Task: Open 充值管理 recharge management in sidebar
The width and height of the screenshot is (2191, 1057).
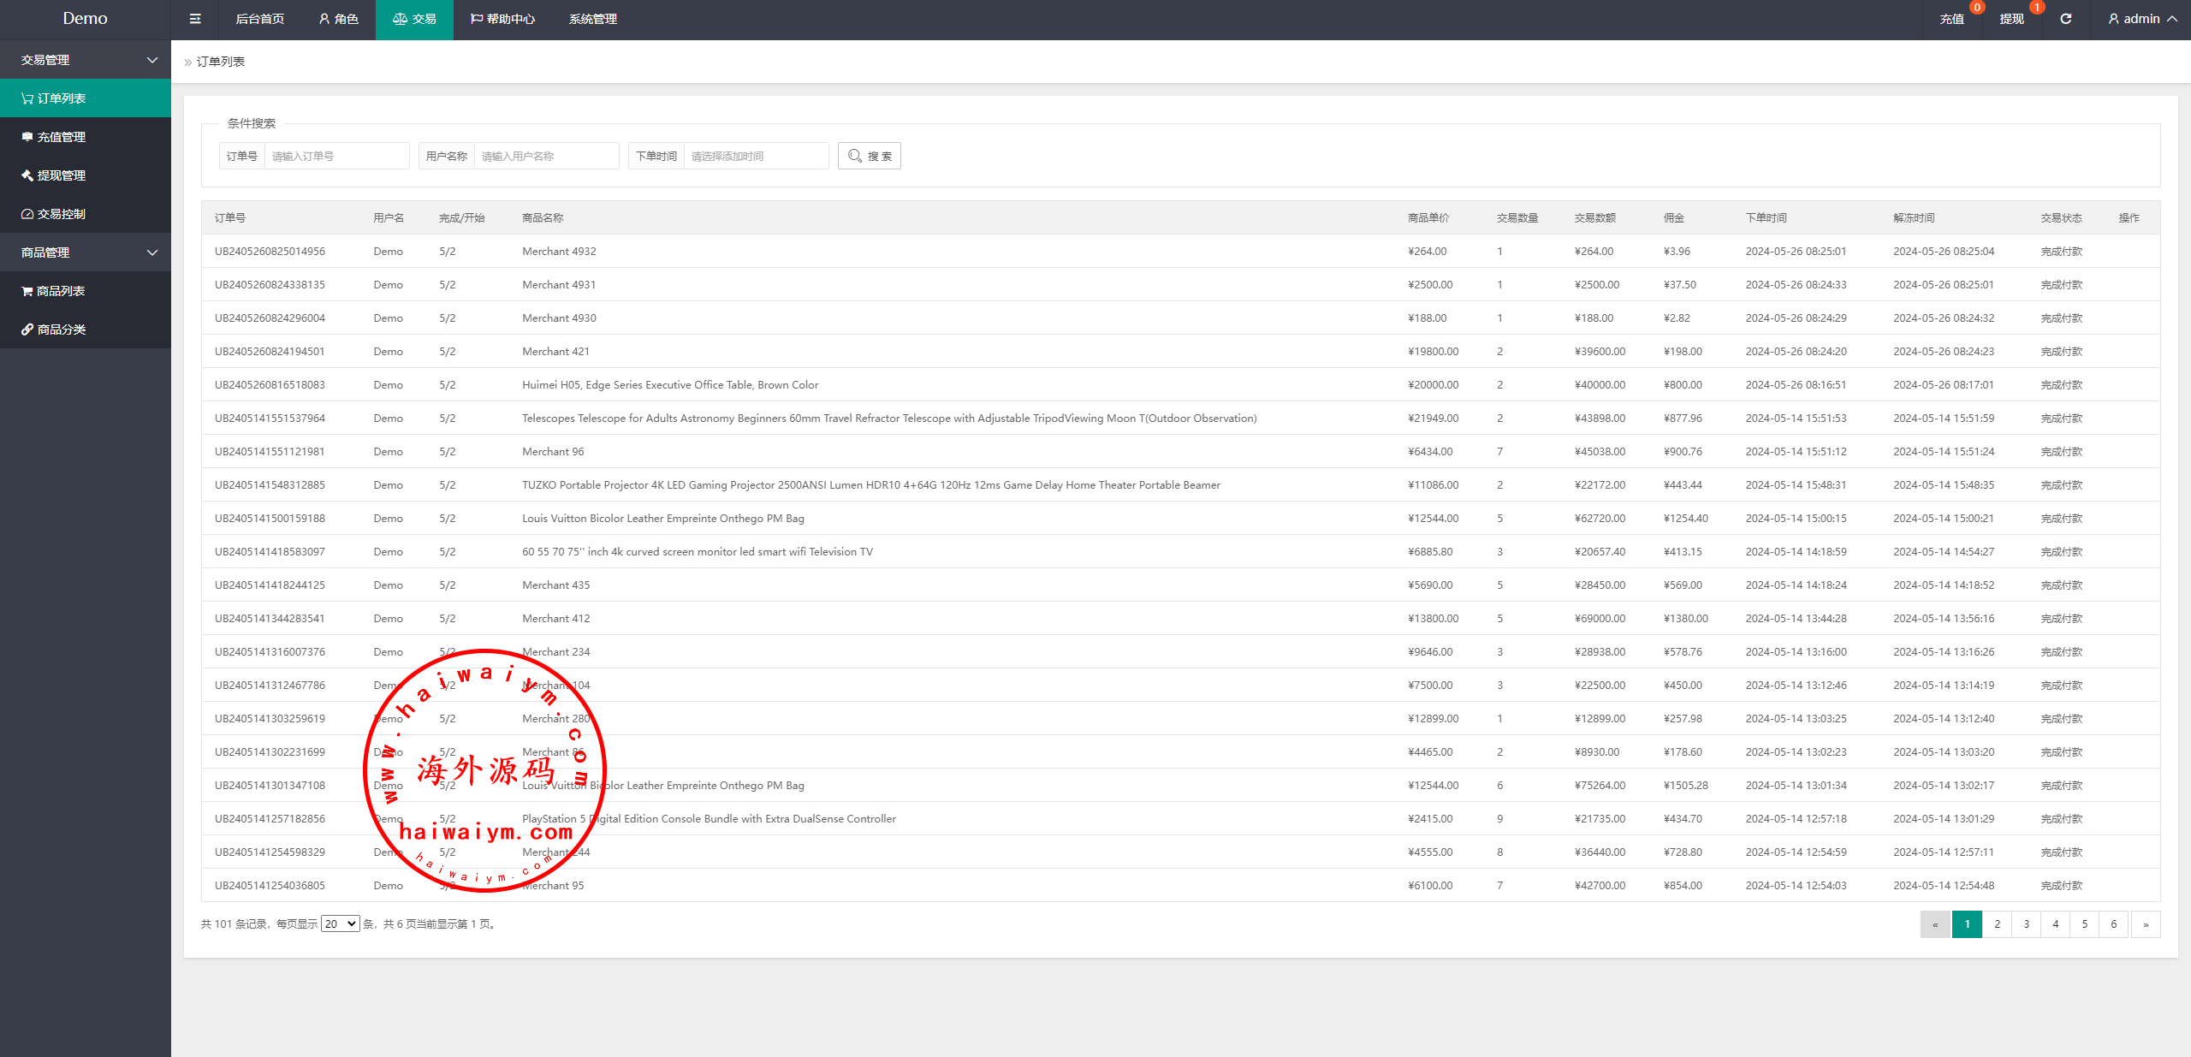Action: pos(61,137)
